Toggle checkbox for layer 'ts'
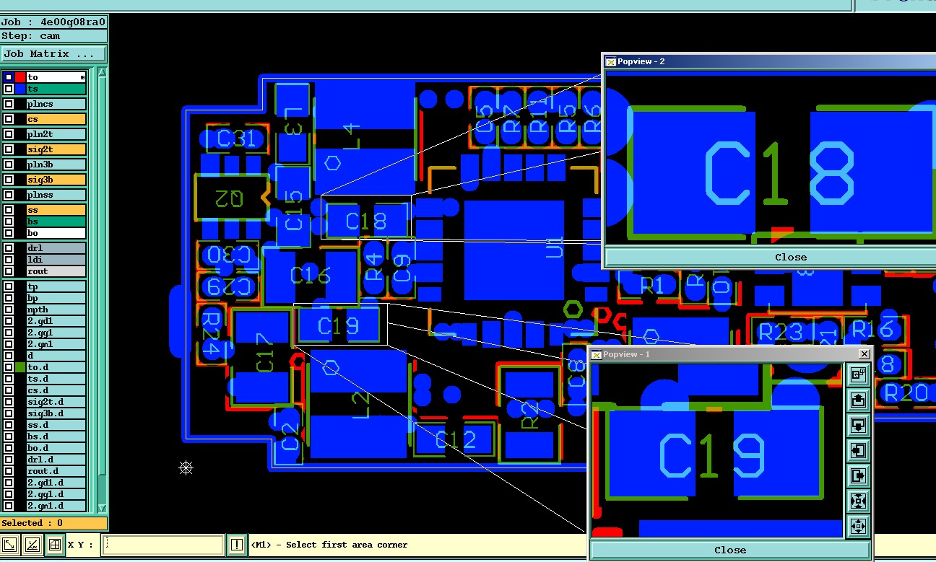The height and width of the screenshot is (562, 936). (9, 89)
